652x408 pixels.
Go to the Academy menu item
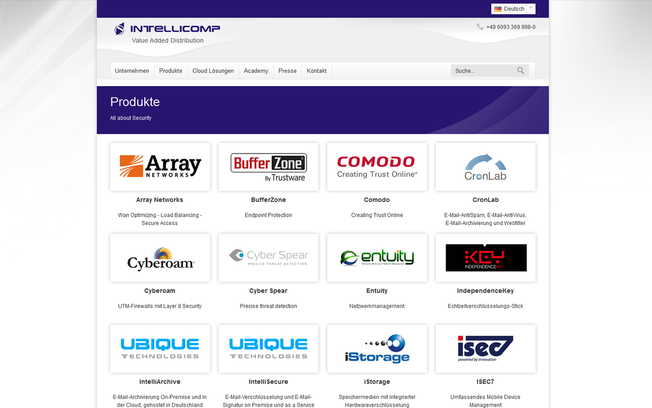256,71
